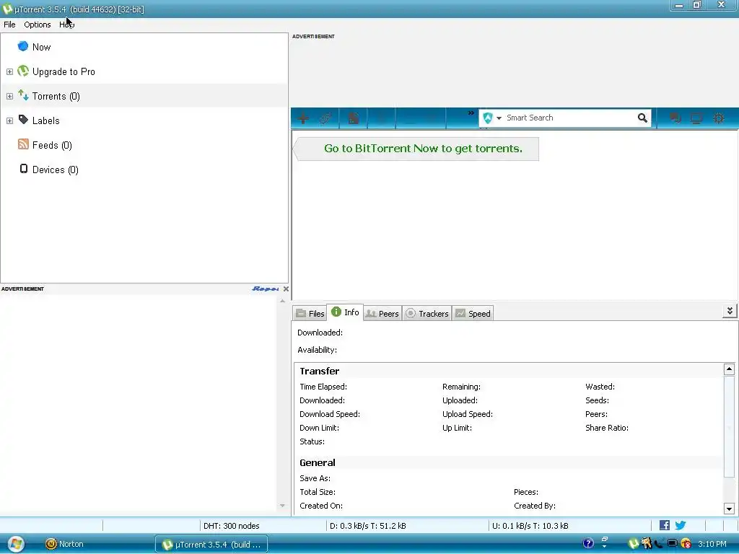This screenshot has height=554, width=739.
Task: Open the Options menu
Action: pyautogui.click(x=38, y=25)
